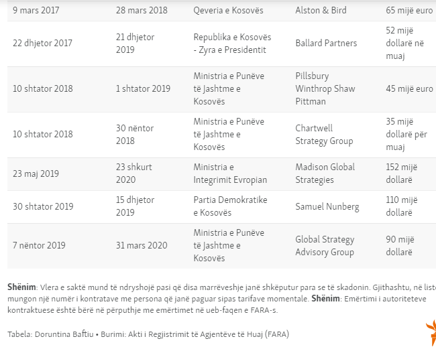Click the Pillsbury Winthrop Shaw Pittman entry
The height and width of the screenshot is (349, 436).
(325, 88)
